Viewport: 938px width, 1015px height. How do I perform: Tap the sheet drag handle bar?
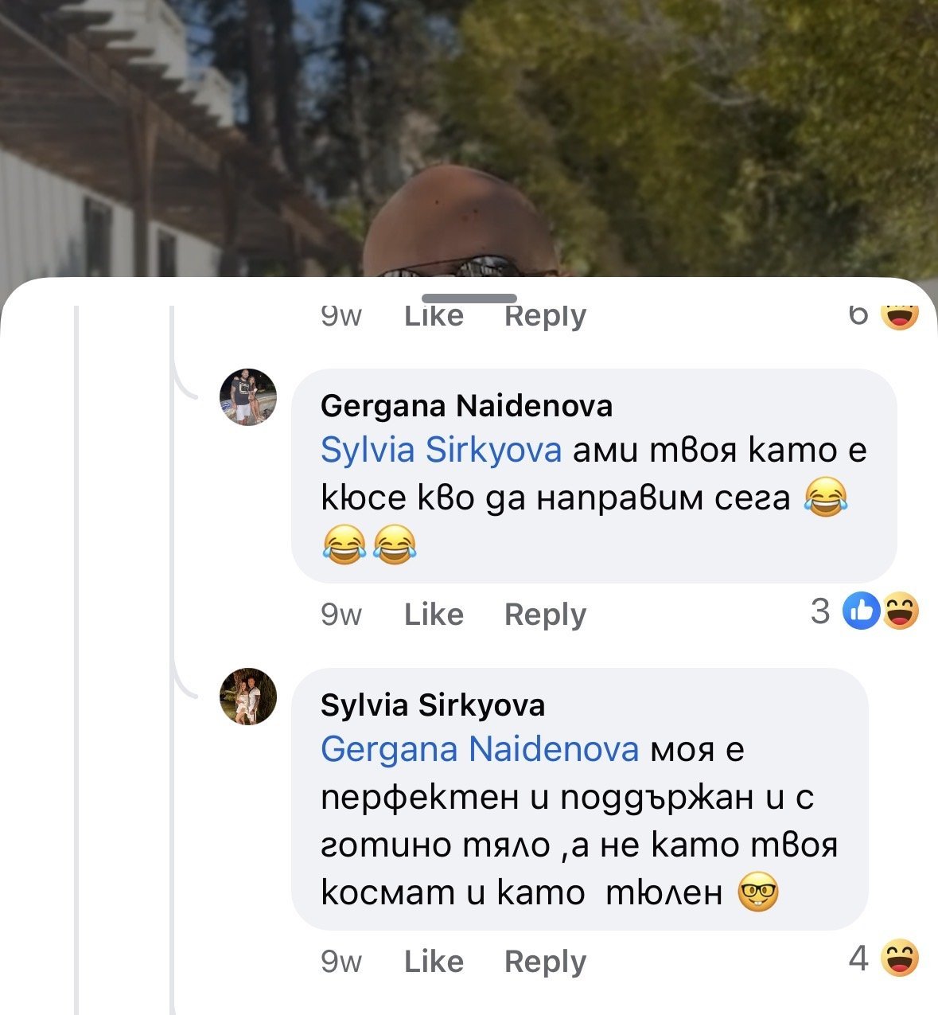click(x=469, y=299)
